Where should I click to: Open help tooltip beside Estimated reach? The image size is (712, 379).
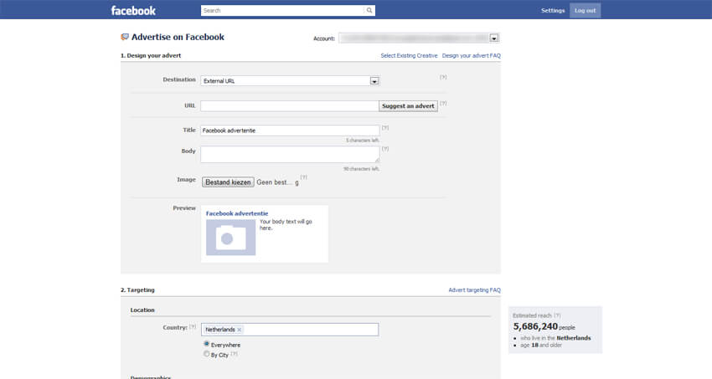[557, 315]
